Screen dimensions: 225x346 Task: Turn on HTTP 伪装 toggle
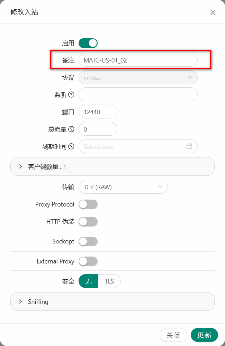[88, 222]
